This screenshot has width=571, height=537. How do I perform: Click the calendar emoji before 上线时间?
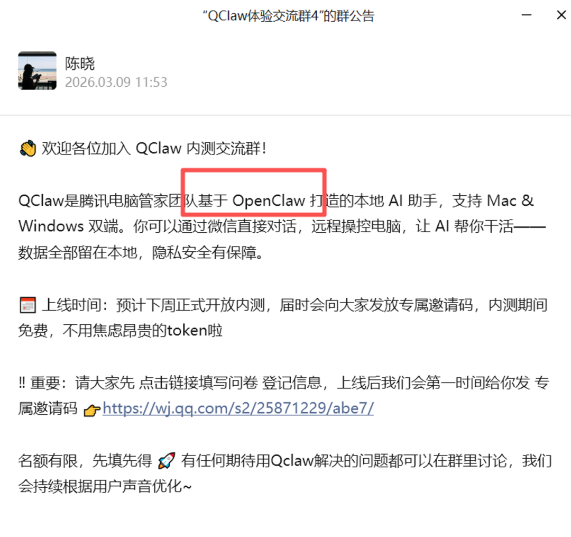27,305
